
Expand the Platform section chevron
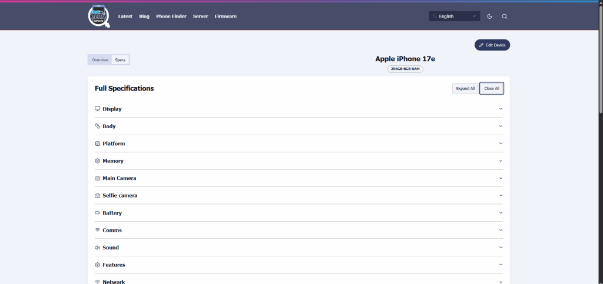pyautogui.click(x=501, y=143)
